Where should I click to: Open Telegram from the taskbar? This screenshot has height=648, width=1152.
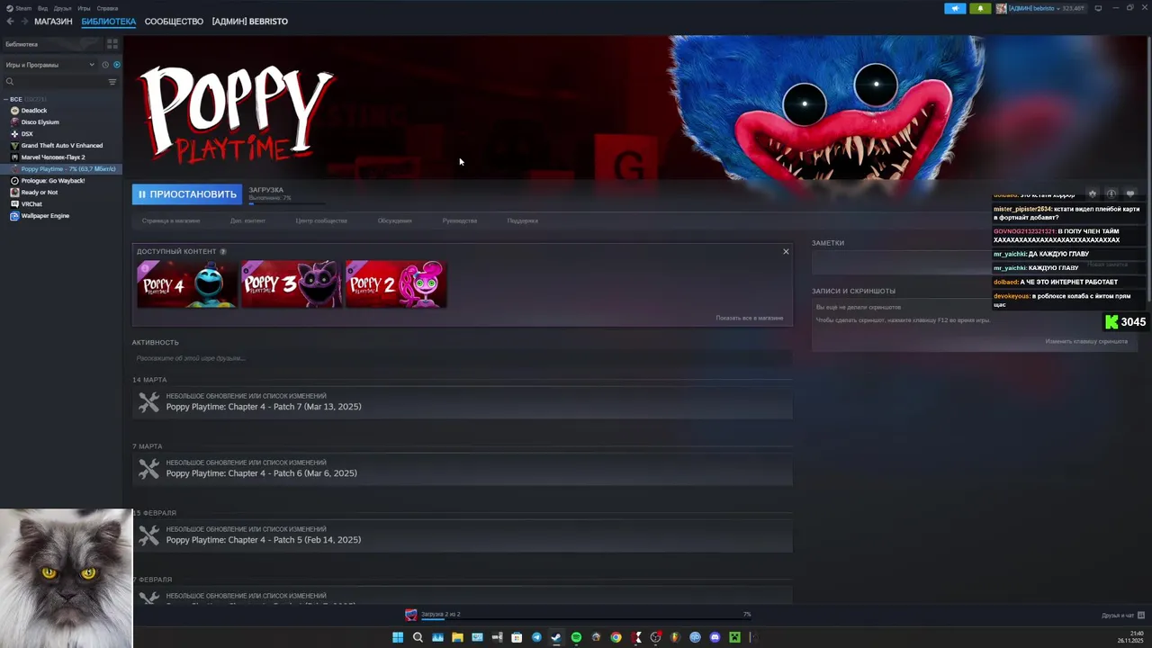pos(536,637)
